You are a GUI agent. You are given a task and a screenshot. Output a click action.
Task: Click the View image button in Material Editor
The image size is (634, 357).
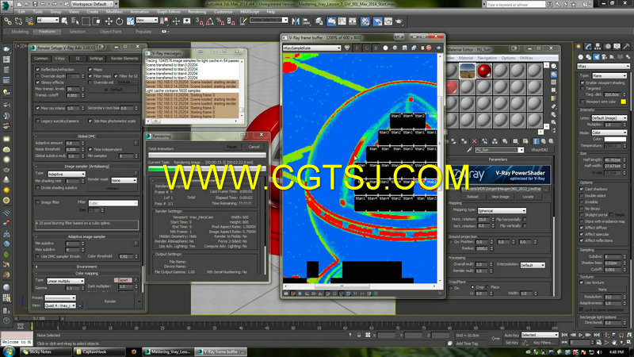500,197
